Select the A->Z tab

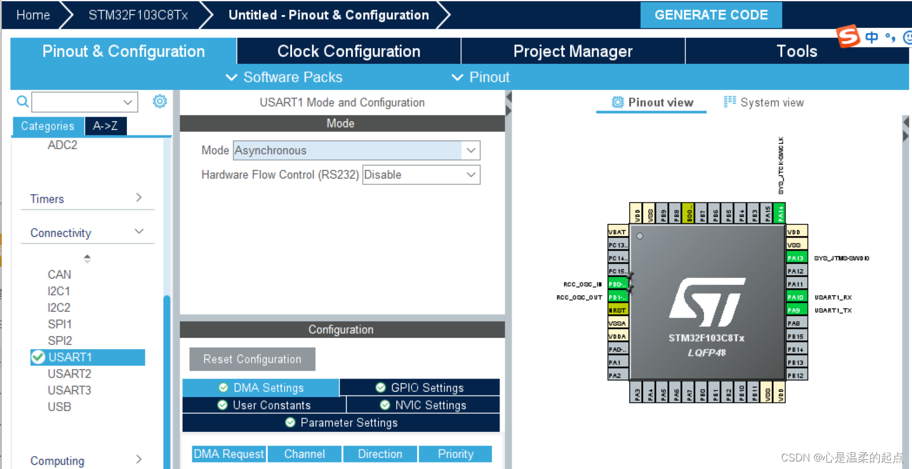[105, 126]
